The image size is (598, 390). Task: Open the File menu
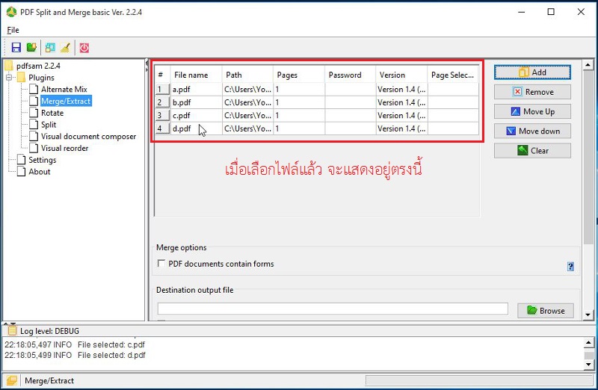[x=13, y=30]
